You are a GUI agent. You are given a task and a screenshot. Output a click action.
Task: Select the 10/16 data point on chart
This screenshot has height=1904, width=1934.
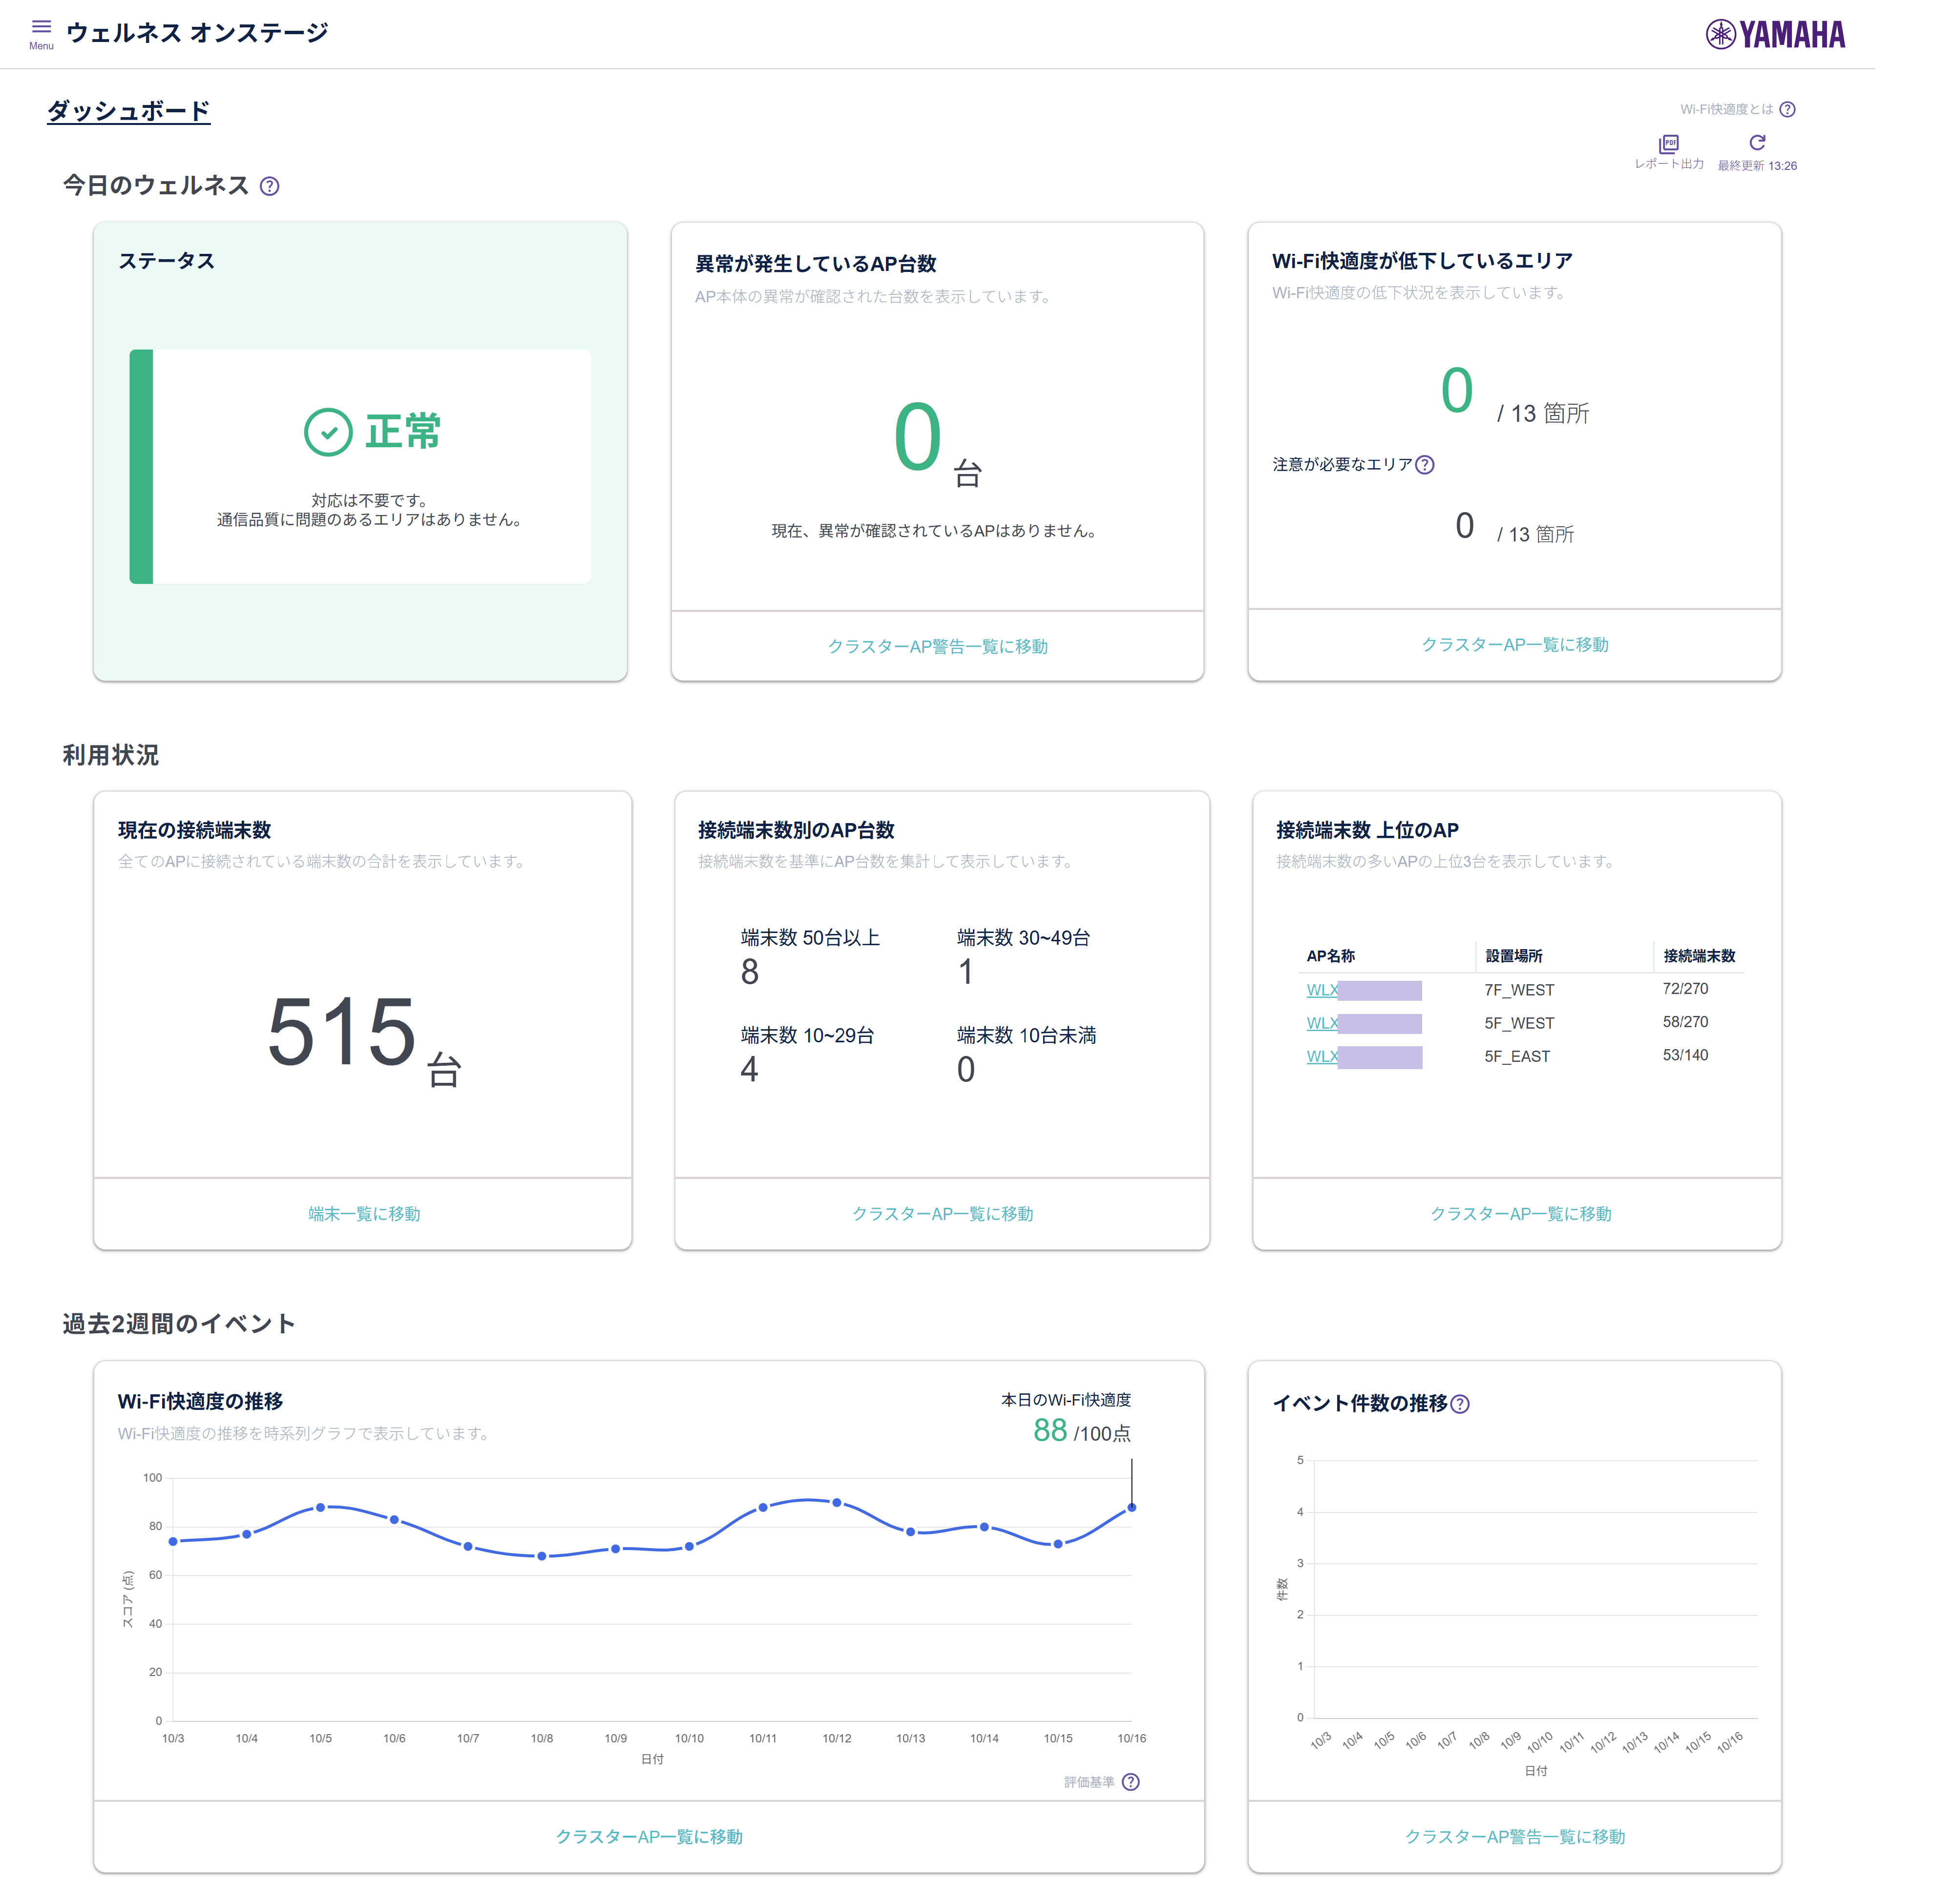click(x=1132, y=1507)
